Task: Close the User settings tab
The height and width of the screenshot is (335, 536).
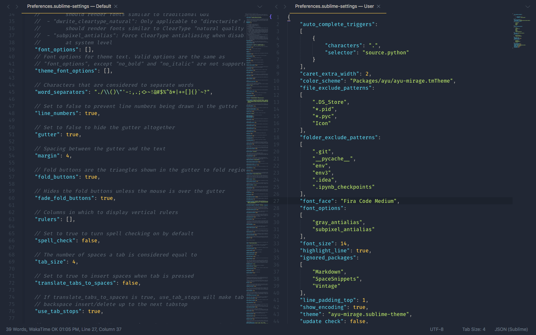Action: click(x=378, y=6)
